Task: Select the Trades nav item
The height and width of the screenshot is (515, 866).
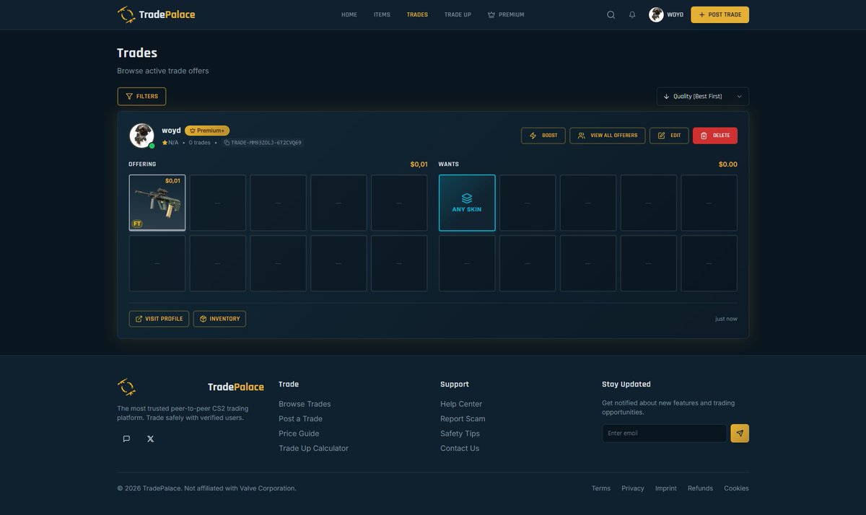Action: [x=417, y=14]
